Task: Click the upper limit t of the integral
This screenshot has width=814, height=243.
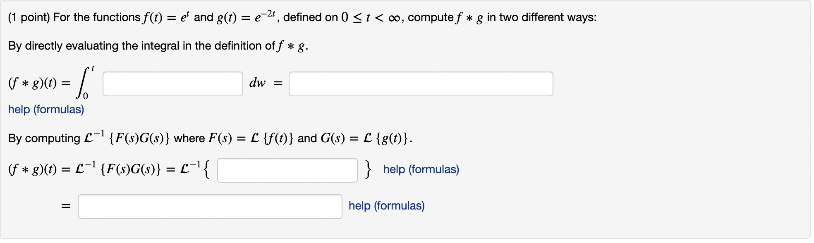Action: pos(93,68)
